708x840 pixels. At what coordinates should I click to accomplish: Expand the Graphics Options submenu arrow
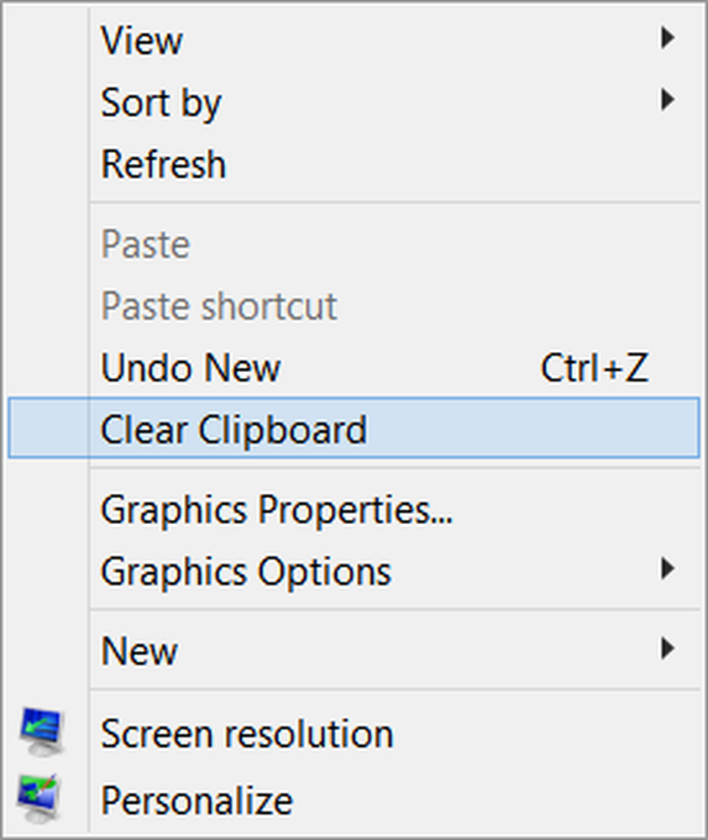point(668,570)
